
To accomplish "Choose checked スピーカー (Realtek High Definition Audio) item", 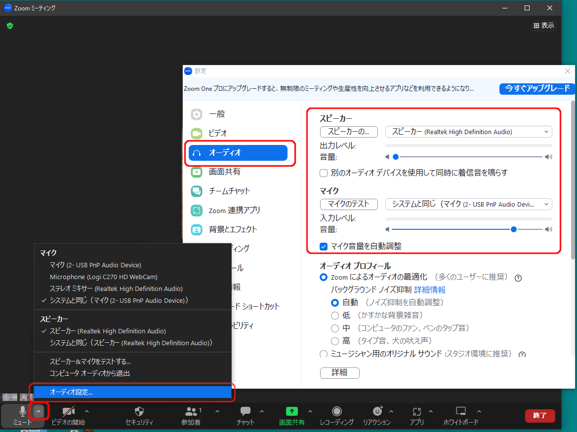I will [132, 331].
